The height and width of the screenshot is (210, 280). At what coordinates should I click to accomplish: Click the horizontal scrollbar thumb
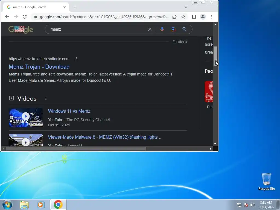pyautogui.click(x=76, y=148)
